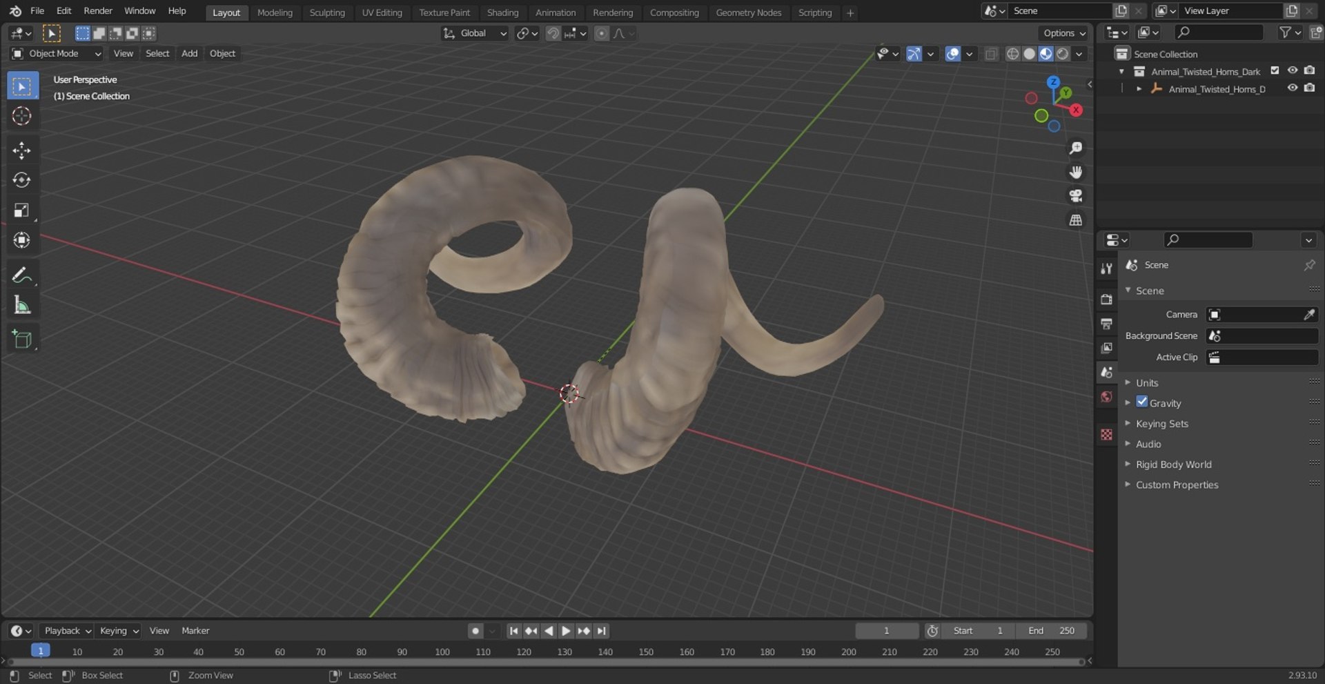
Task: Open the Texture properties tab icon
Action: click(x=1107, y=434)
